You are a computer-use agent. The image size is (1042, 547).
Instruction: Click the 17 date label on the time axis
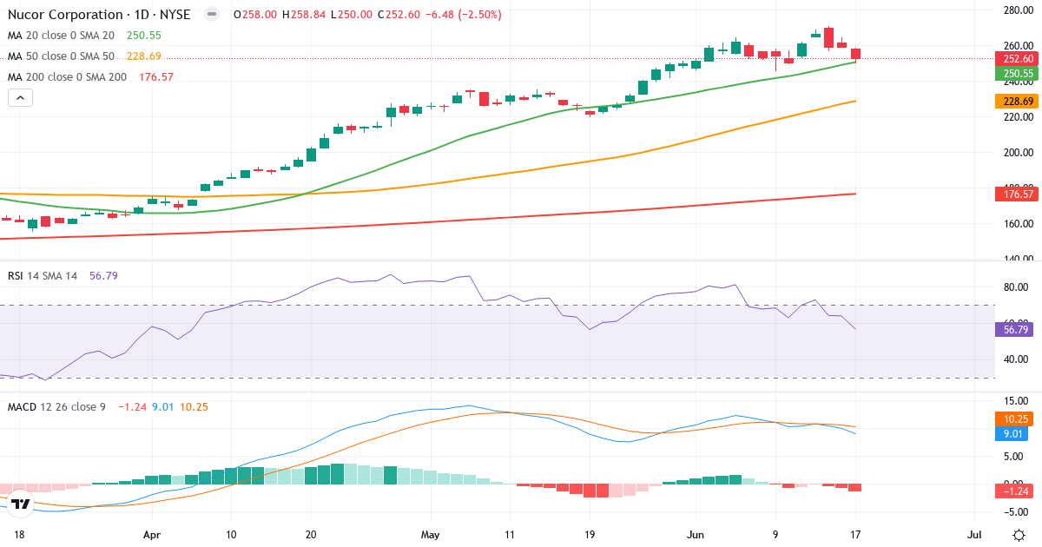855,535
